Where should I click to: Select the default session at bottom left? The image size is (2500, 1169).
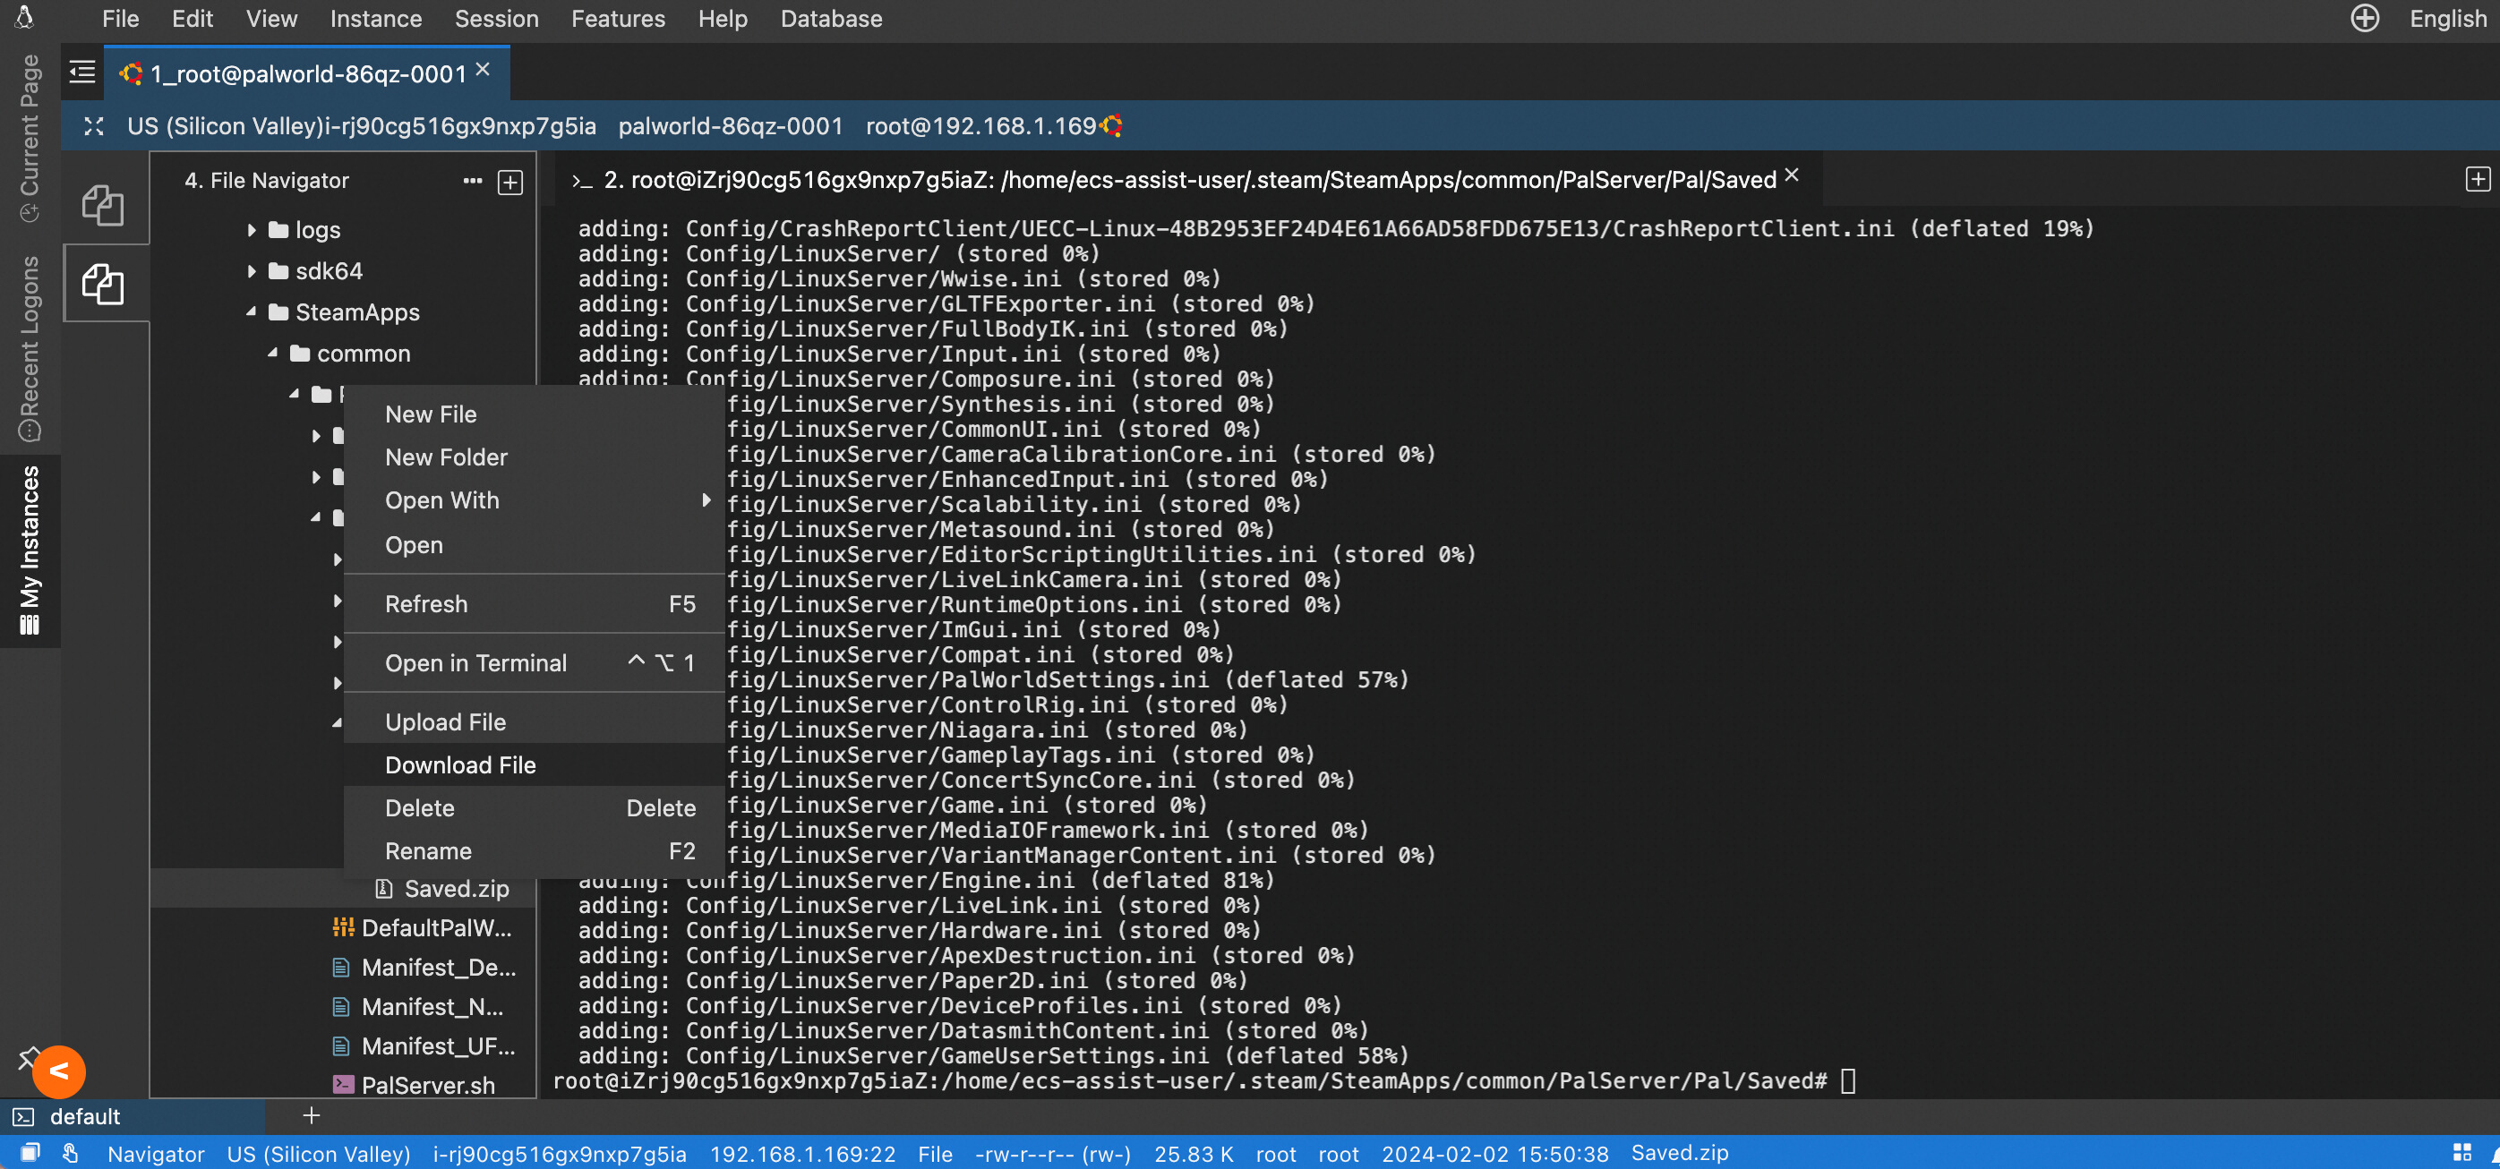[84, 1115]
